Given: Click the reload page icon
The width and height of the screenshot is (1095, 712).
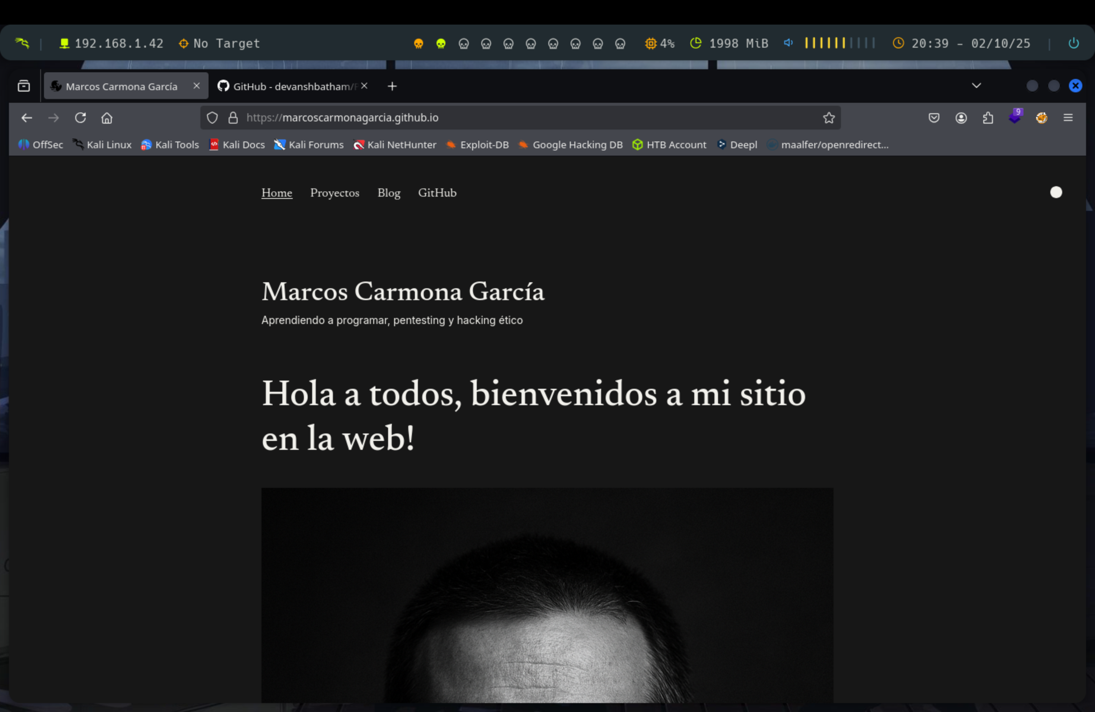Looking at the screenshot, I should tap(80, 118).
